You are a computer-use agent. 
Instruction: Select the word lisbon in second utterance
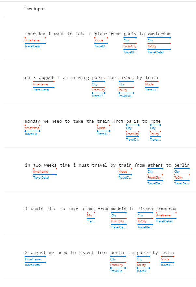pos(126,78)
